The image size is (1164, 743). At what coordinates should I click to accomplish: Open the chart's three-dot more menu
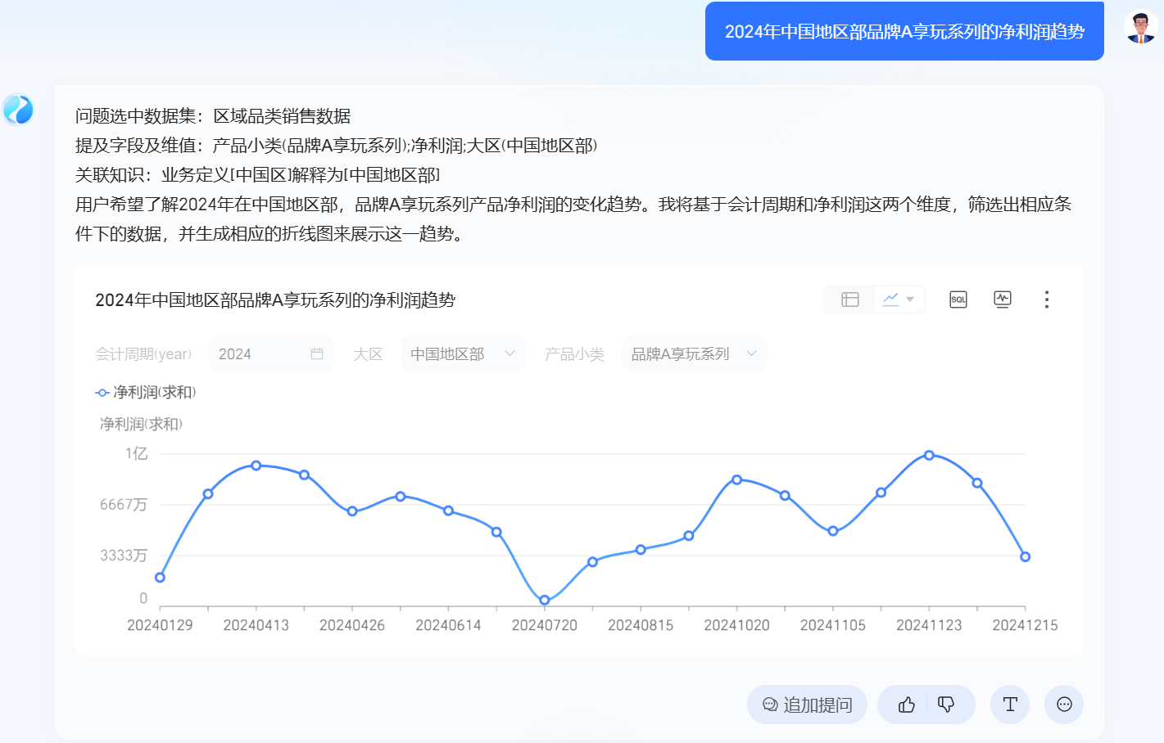pyautogui.click(x=1047, y=299)
